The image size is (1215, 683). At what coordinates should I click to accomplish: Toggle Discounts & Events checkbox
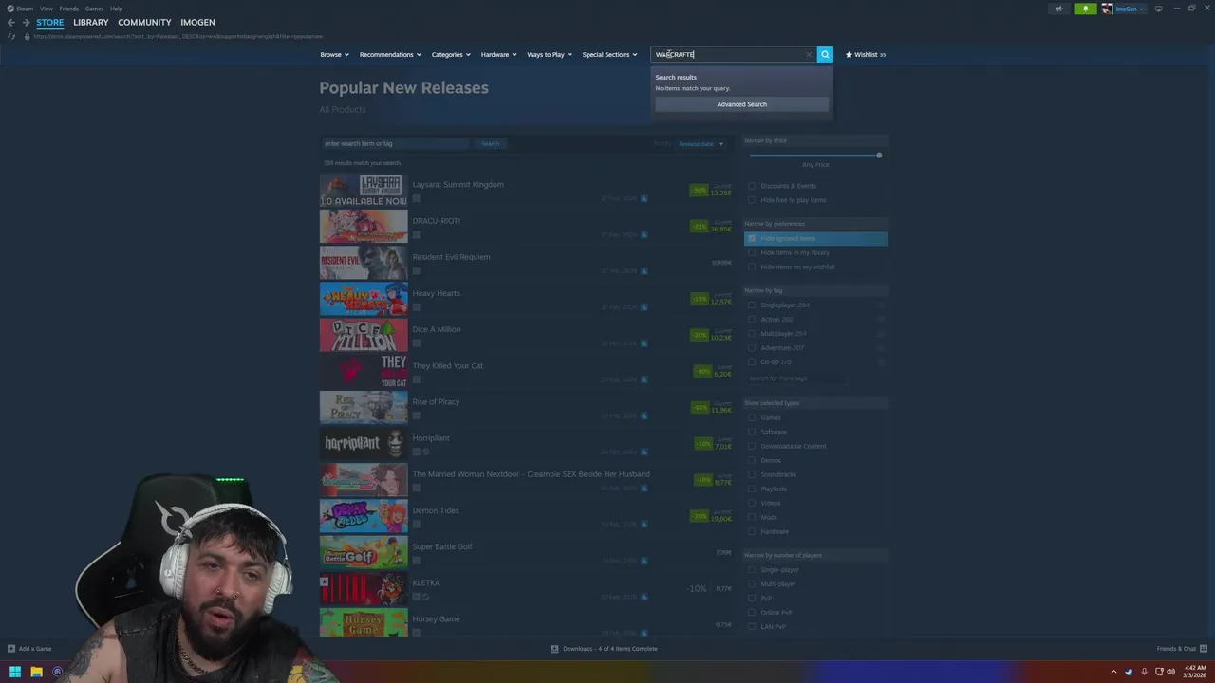click(x=752, y=186)
